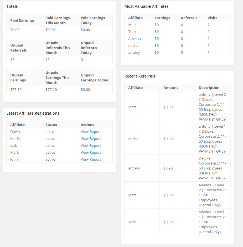Open Mark's View Report link
The image size is (243, 247).
tap(91, 152)
